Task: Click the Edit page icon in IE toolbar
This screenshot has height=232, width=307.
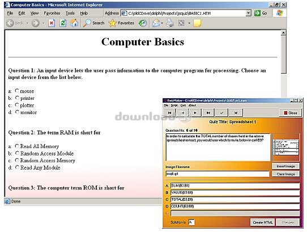Action: (x=181, y=23)
